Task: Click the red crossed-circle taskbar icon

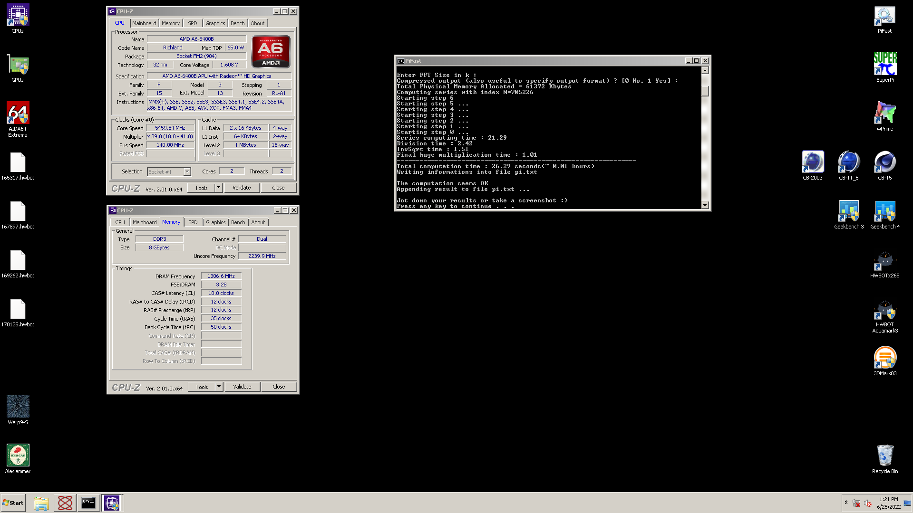Action: coord(65,503)
